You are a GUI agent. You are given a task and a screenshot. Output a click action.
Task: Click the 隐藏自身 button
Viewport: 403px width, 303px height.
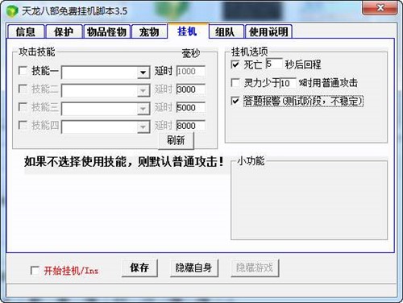coord(194,268)
